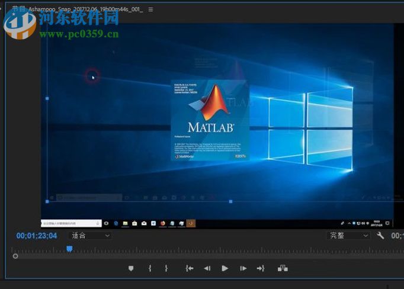Click the Add Marker button

click(x=131, y=268)
